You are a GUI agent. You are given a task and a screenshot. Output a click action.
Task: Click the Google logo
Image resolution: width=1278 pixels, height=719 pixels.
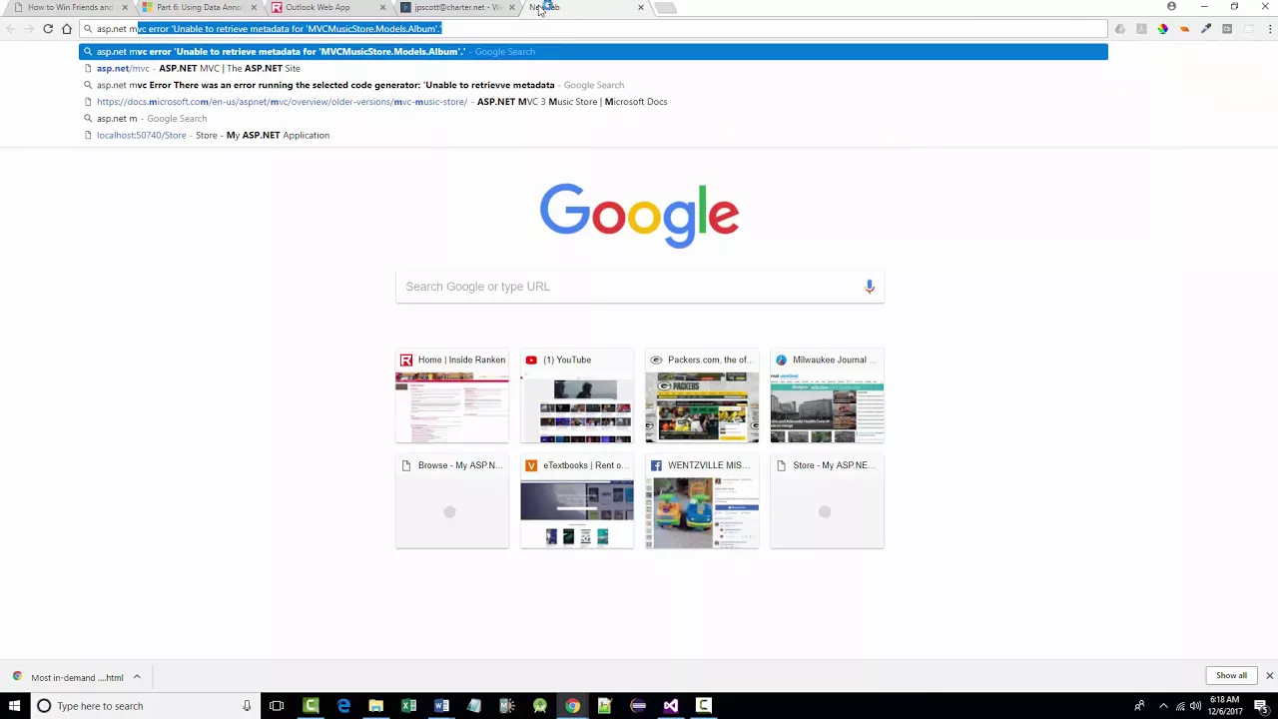(x=639, y=215)
